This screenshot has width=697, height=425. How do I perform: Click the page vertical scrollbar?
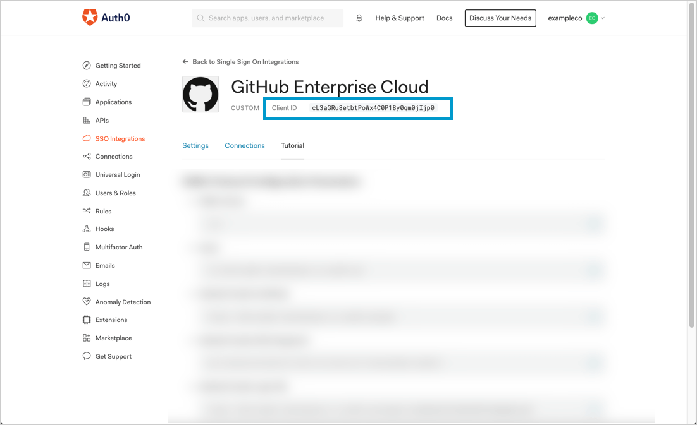click(x=692, y=164)
